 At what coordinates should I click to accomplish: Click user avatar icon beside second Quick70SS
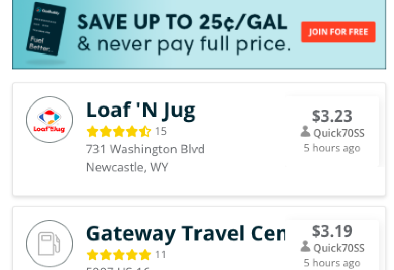point(305,246)
